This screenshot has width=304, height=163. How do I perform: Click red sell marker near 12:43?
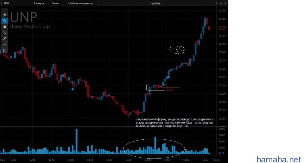point(38,73)
